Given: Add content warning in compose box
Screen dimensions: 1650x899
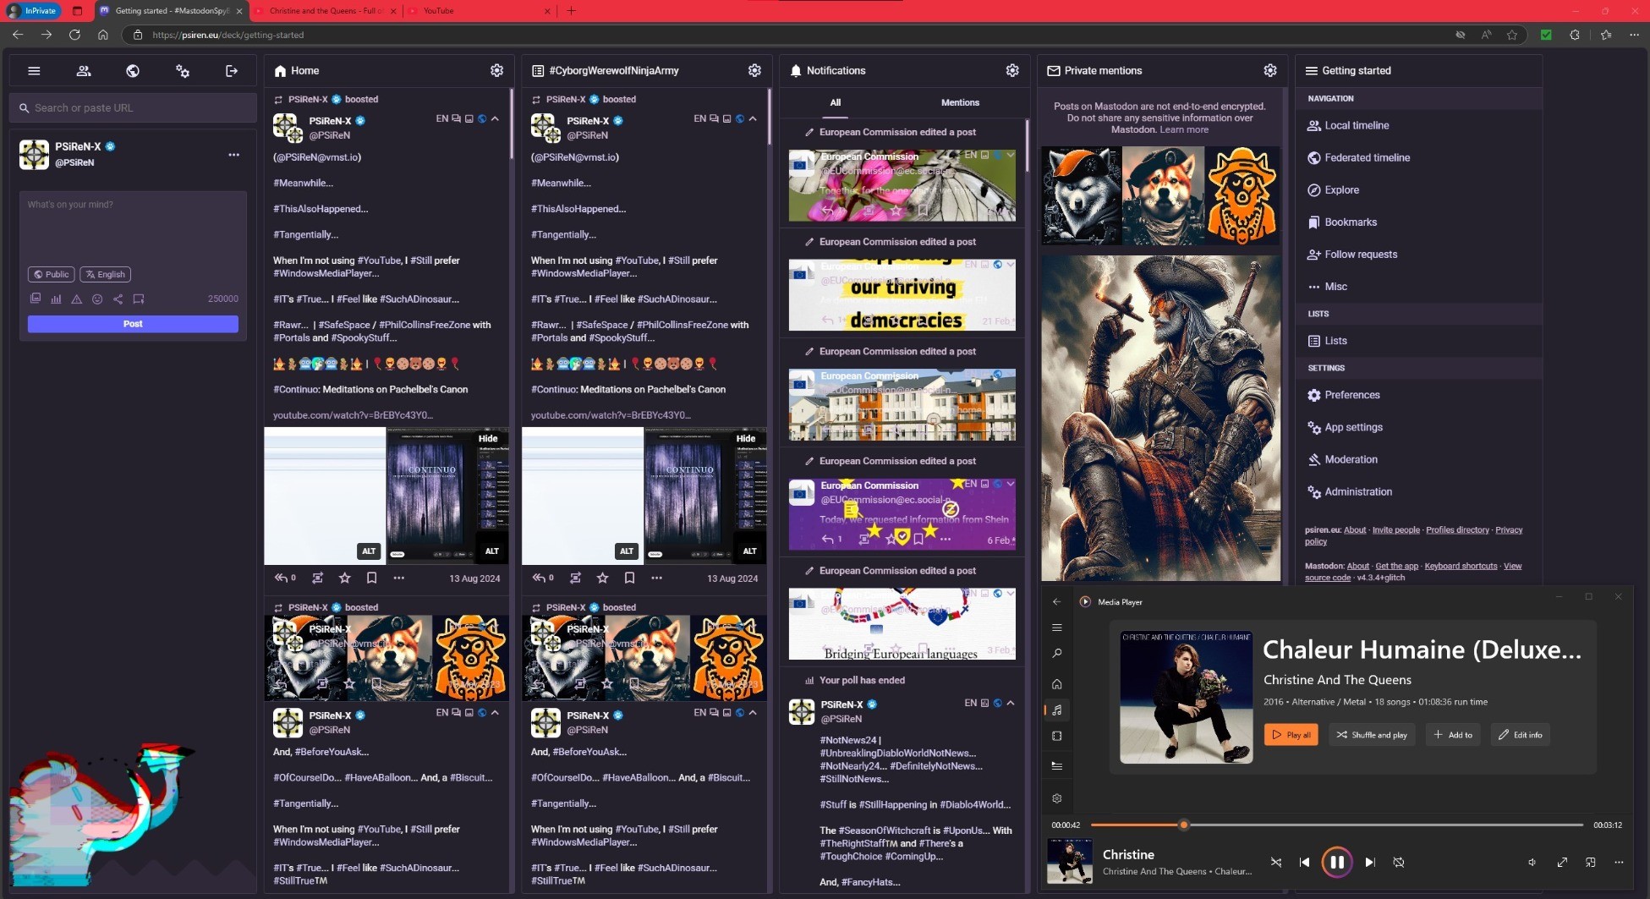Looking at the screenshot, I should [x=76, y=299].
